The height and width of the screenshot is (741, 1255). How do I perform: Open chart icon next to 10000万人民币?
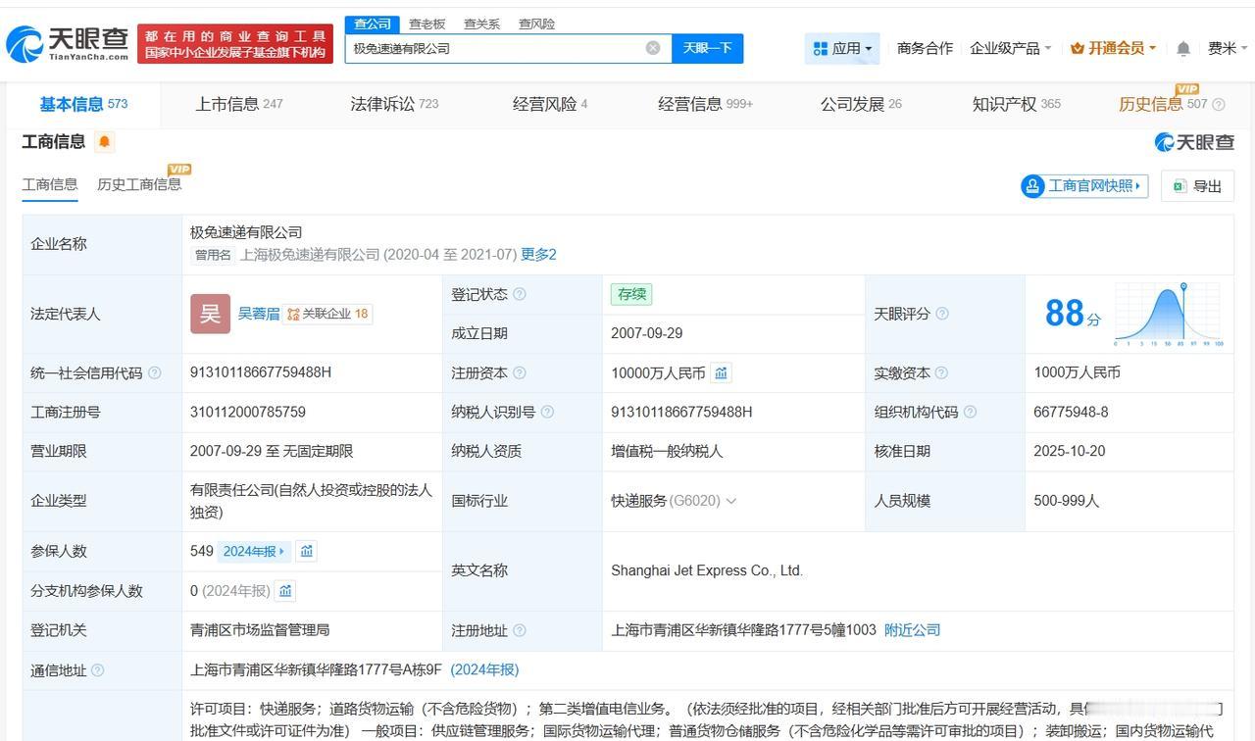tap(722, 372)
